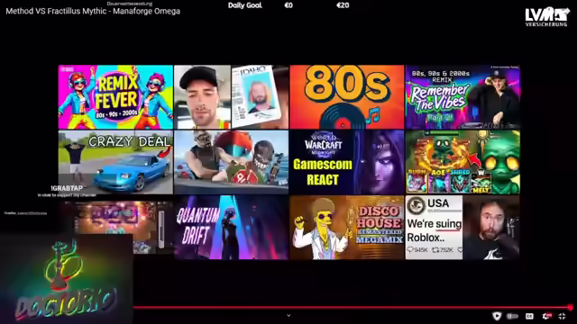Exit fullscreen mode
Viewport: 577px width, 324px height.
[x=562, y=316]
